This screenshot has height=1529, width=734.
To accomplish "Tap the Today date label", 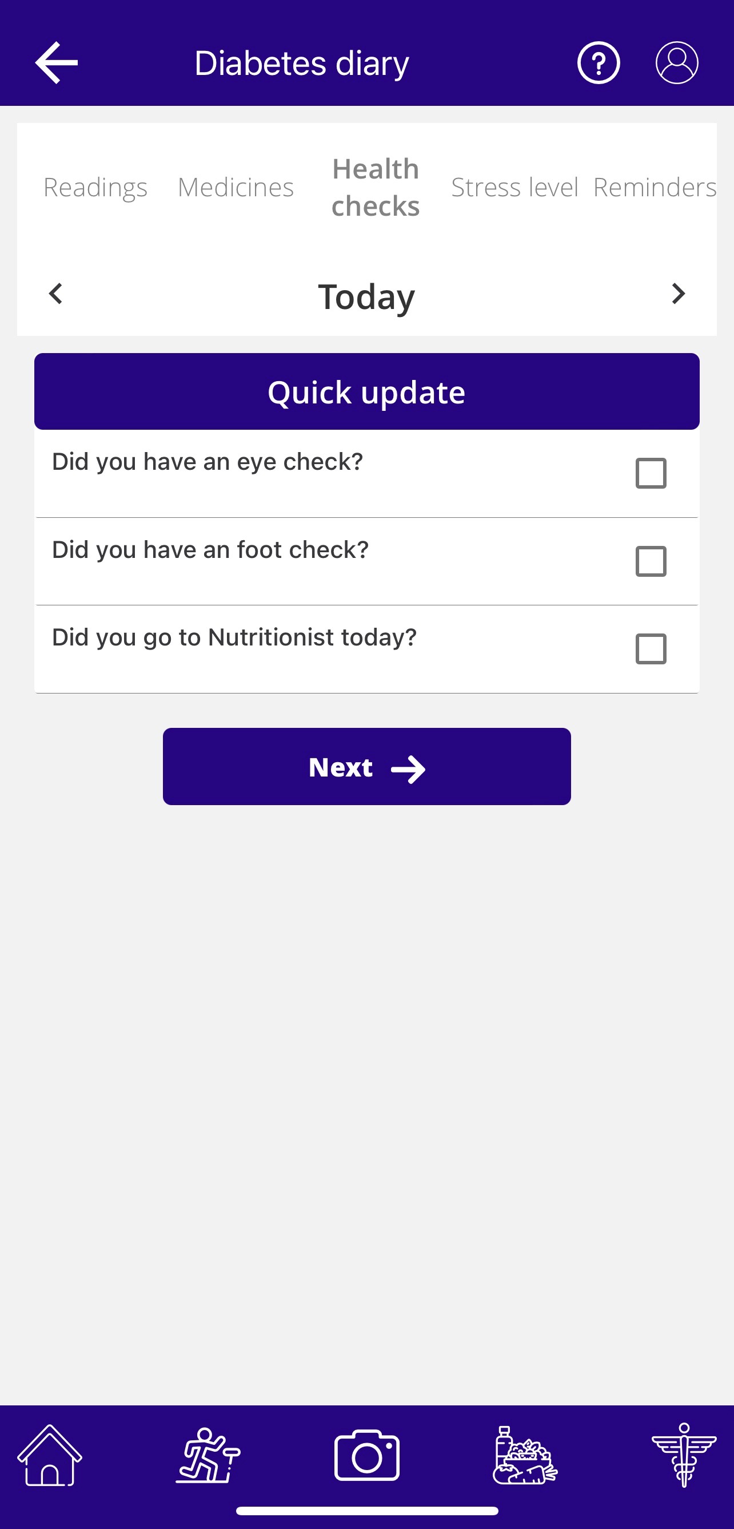I will pos(366,296).
